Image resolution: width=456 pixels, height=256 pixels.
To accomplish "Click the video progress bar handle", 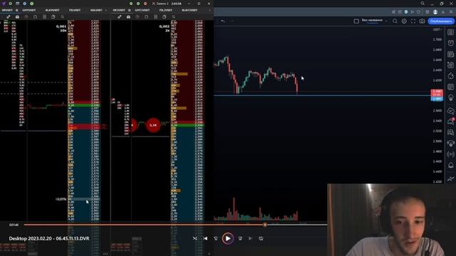I will click(x=265, y=225).
